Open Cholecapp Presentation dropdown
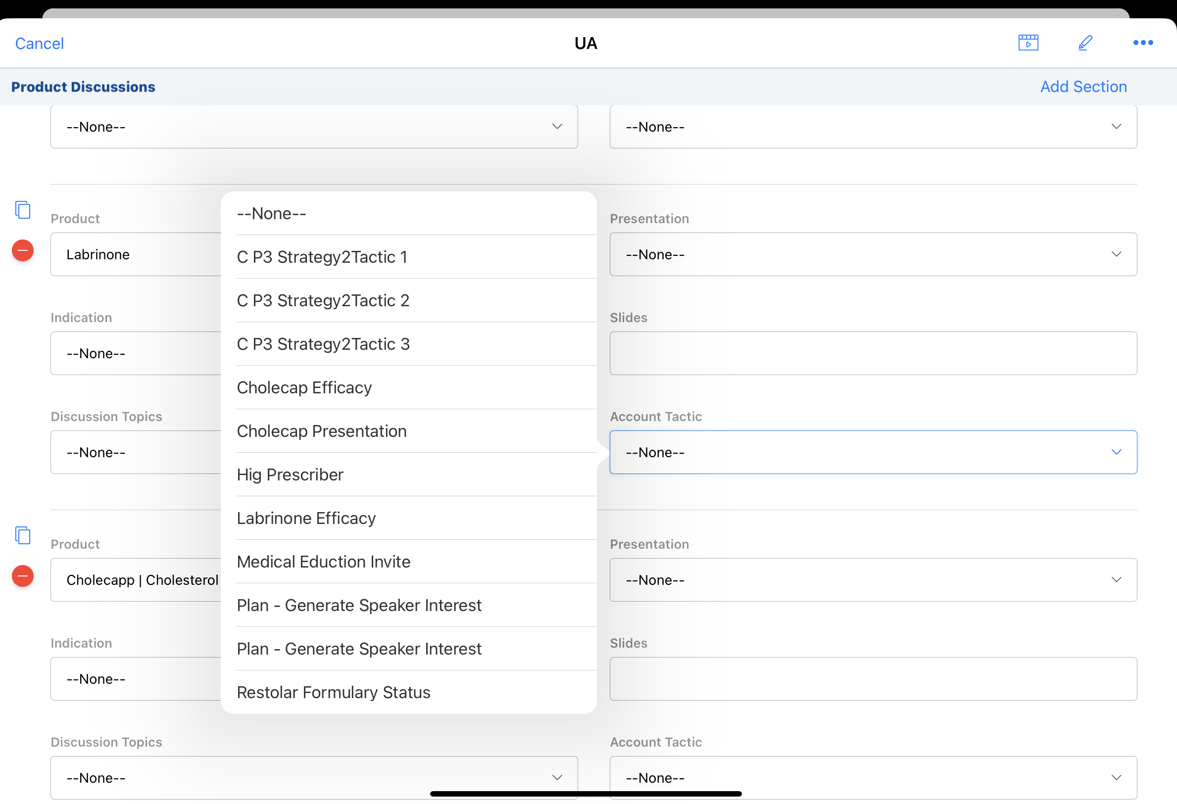 pos(873,580)
